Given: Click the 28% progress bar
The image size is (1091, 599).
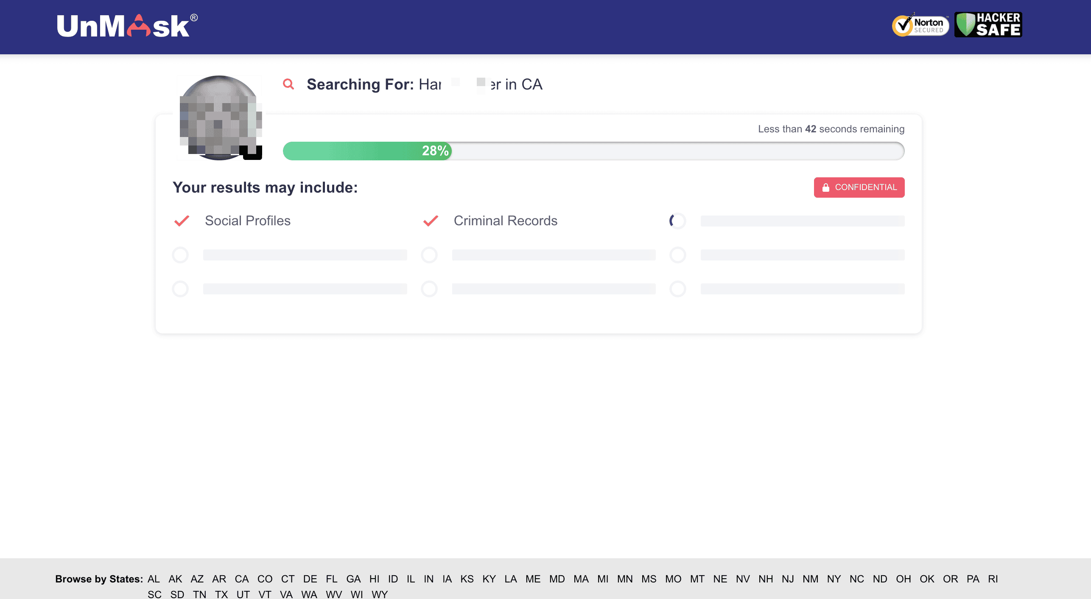Looking at the screenshot, I should click(x=367, y=151).
